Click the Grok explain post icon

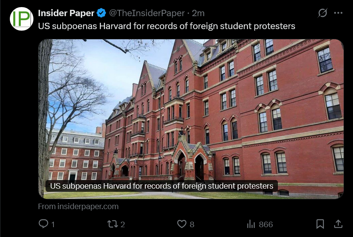pos(323,13)
